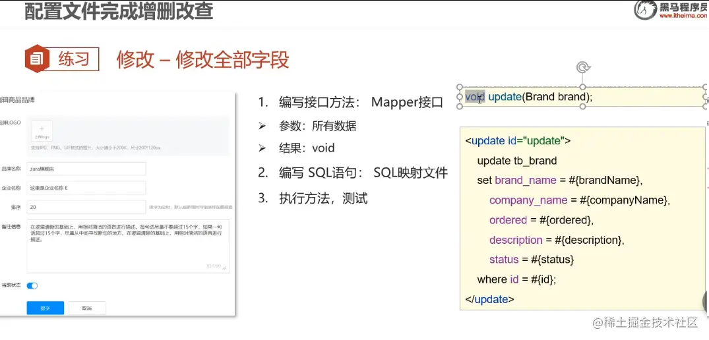
Task: Click the bullet 结果:void
Action: click(x=296, y=148)
